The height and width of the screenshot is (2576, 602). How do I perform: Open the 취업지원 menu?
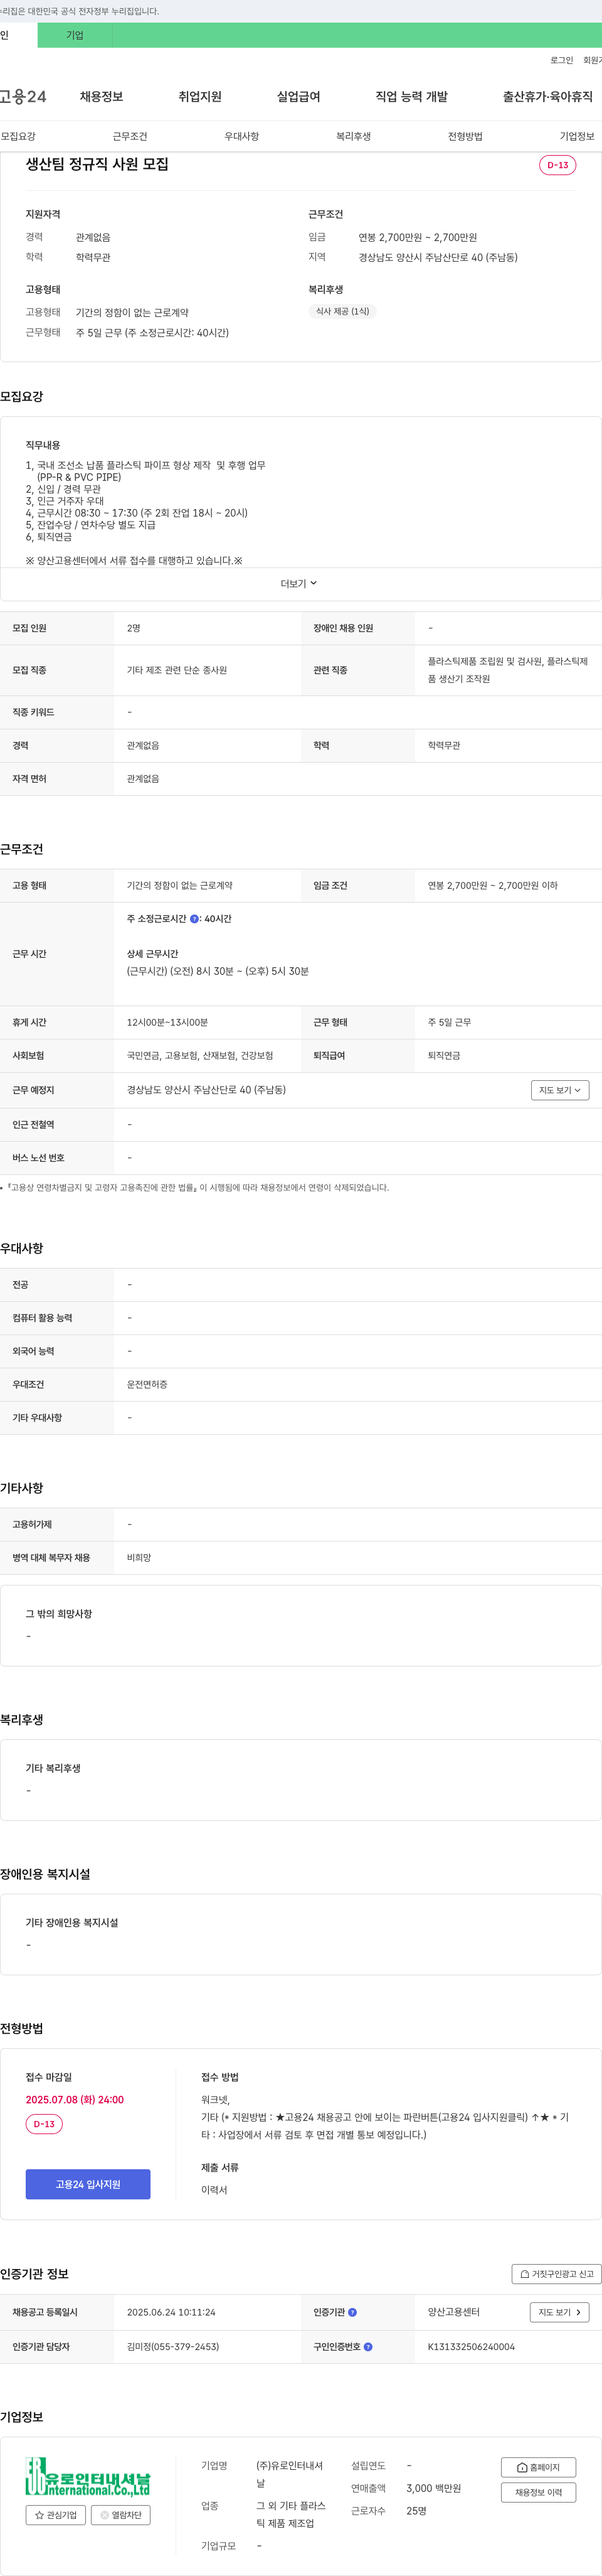[x=199, y=97]
